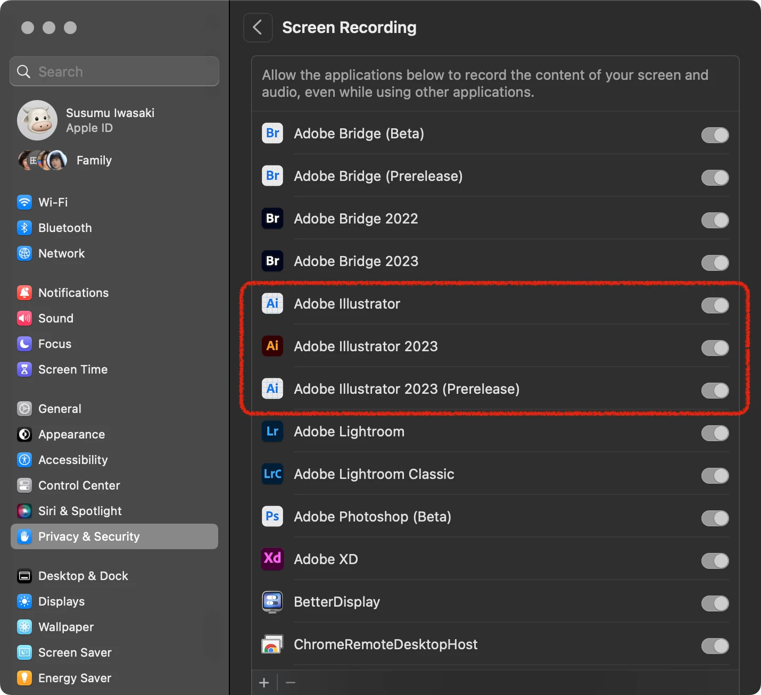This screenshot has height=695, width=761.
Task: Remove an application with the minus button
Action: point(291,683)
